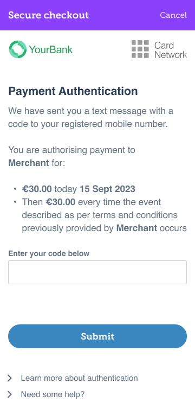The width and height of the screenshot is (195, 409).
Task: Click the Card Network grid icon
Action: [x=140, y=49]
